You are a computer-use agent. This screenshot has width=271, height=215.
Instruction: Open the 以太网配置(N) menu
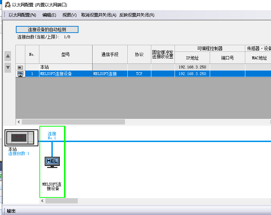coord(22,15)
